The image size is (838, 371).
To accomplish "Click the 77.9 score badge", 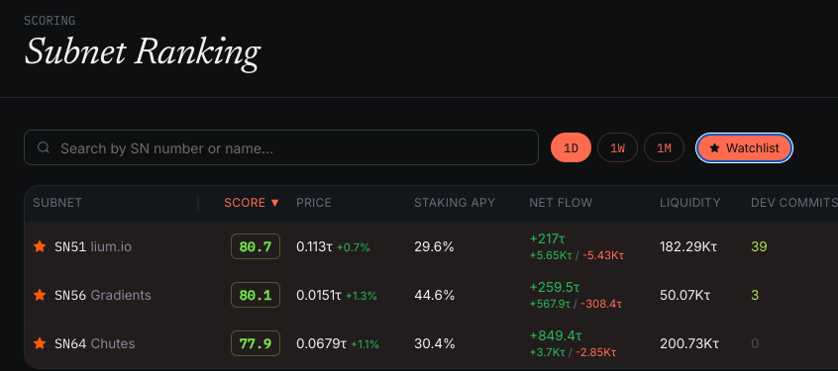I will 256,343.
